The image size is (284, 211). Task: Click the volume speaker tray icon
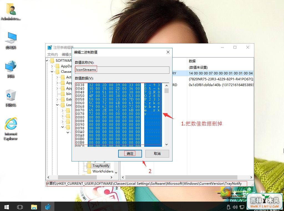click(x=235, y=207)
